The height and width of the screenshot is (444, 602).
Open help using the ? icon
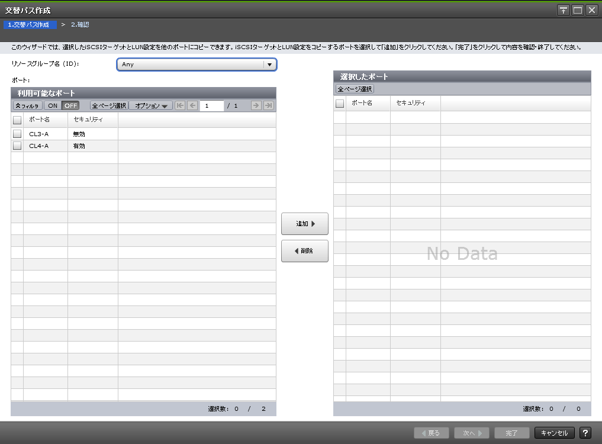[585, 433]
